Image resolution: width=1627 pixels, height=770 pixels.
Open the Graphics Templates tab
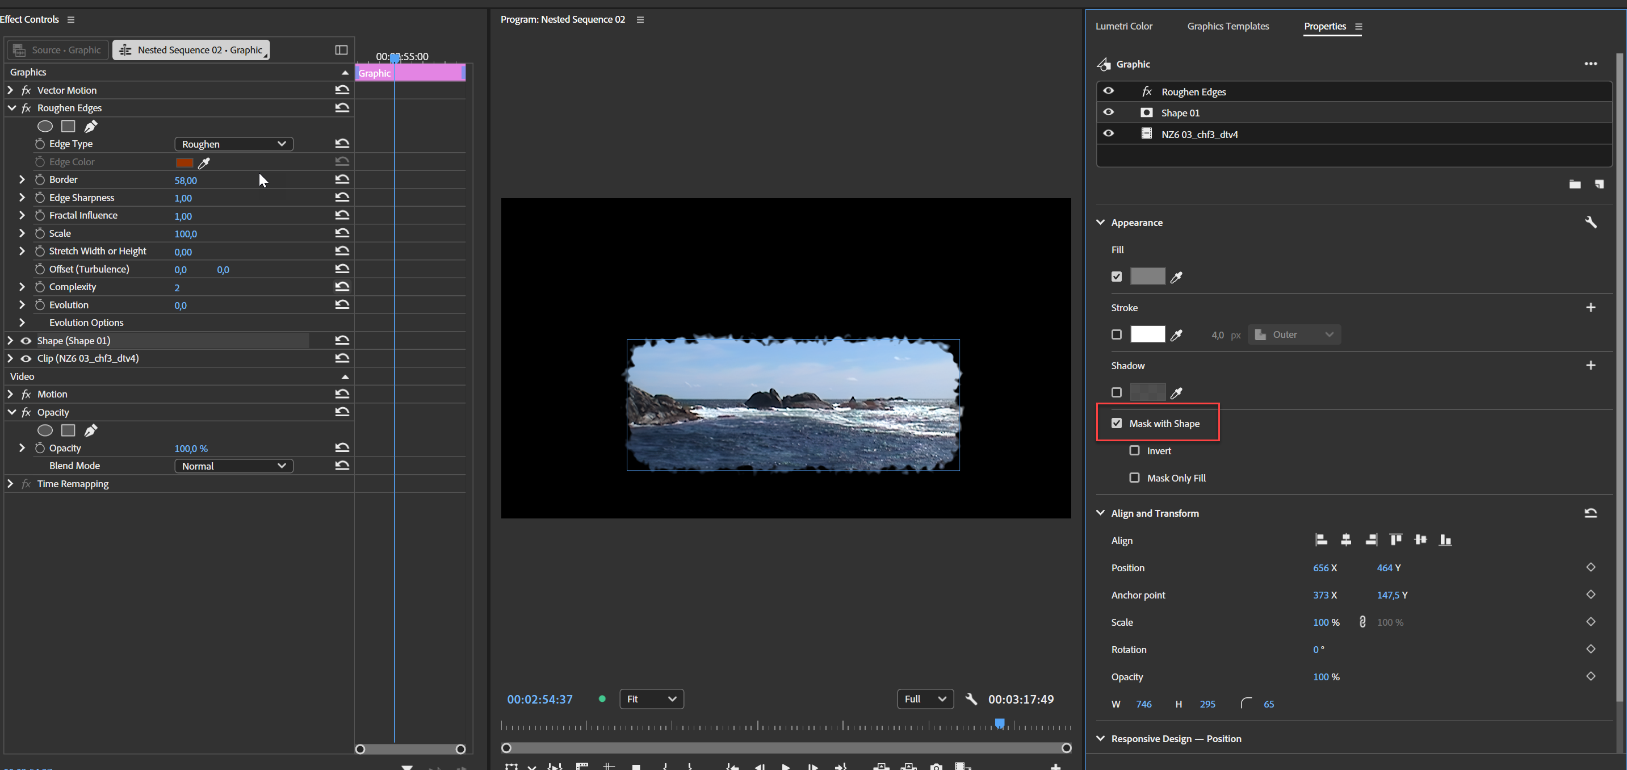[x=1227, y=26]
